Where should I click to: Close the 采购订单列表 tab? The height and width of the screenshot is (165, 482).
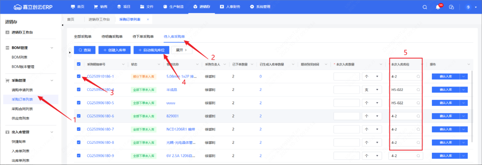click(148, 19)
